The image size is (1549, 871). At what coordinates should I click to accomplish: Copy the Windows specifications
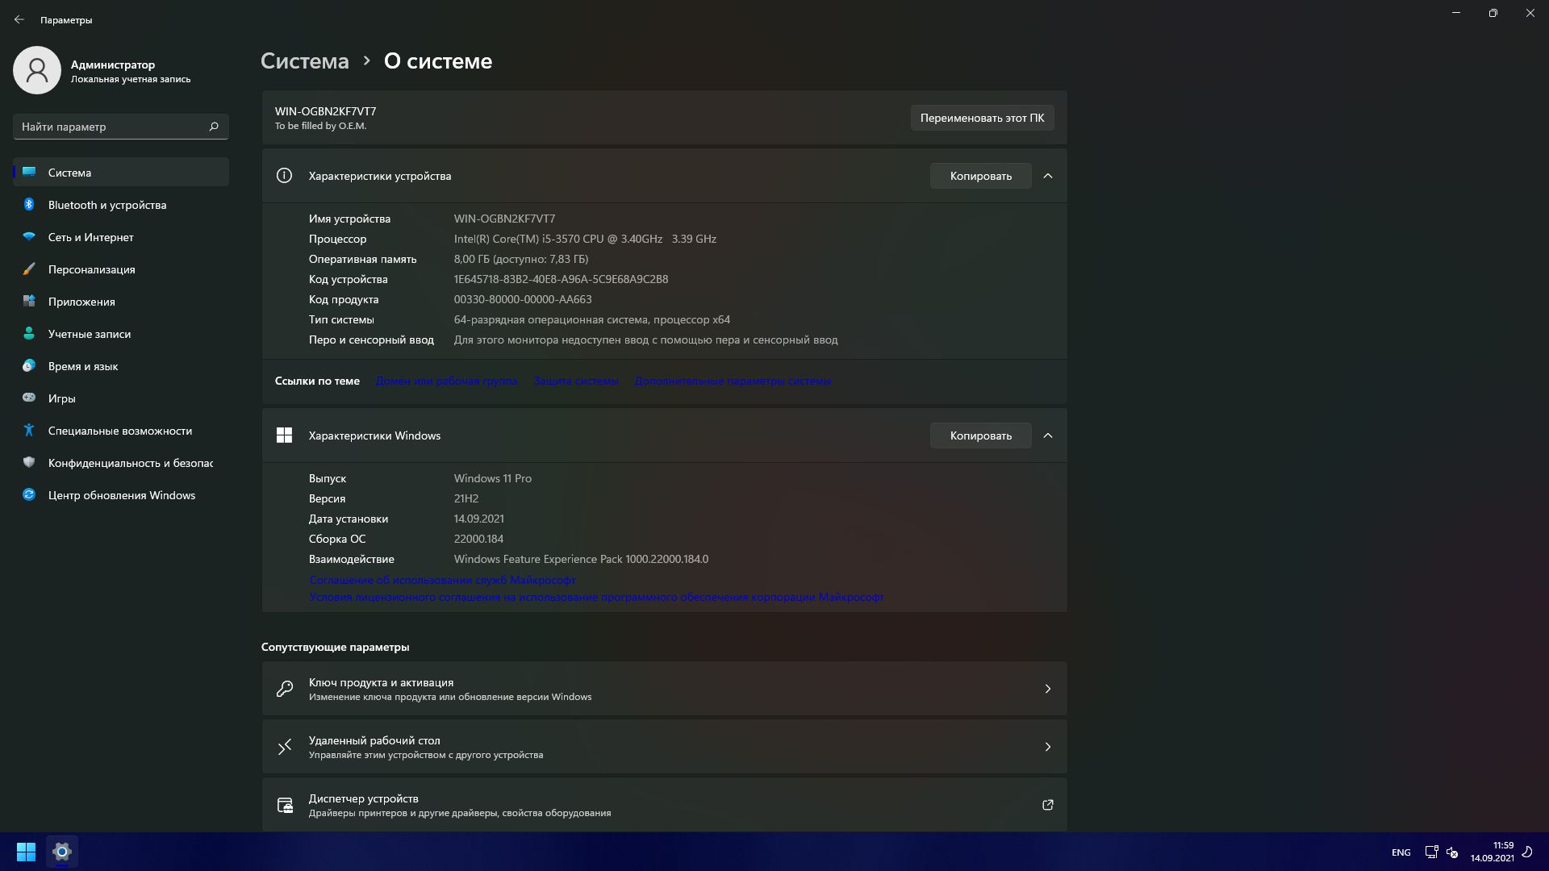980,435
